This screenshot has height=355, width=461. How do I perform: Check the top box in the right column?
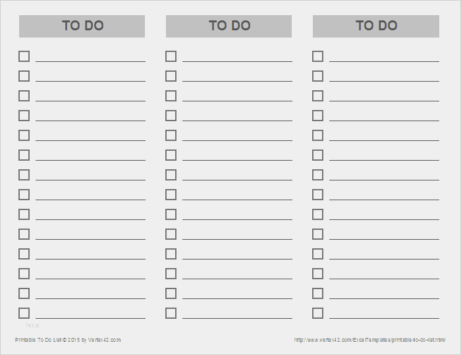tap(317, 56)
